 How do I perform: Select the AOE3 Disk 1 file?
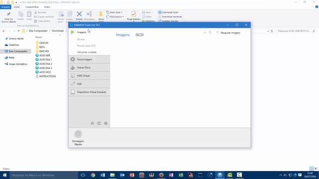point(45,60)
